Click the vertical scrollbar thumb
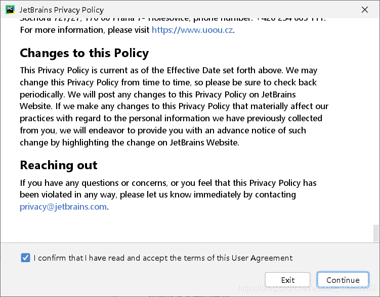 (x=376, y=233)
